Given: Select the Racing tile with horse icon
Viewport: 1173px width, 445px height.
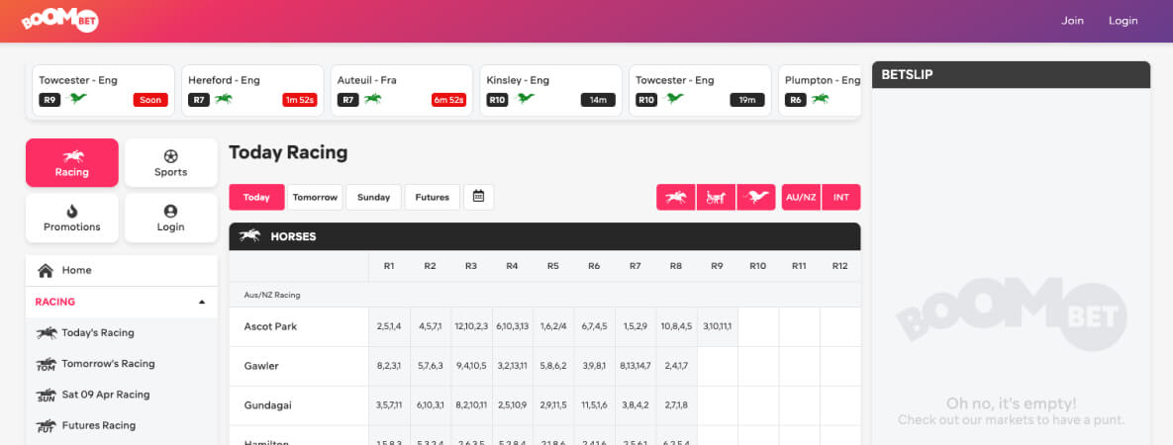Looking at the screenshot, I should tap(72, 162).
